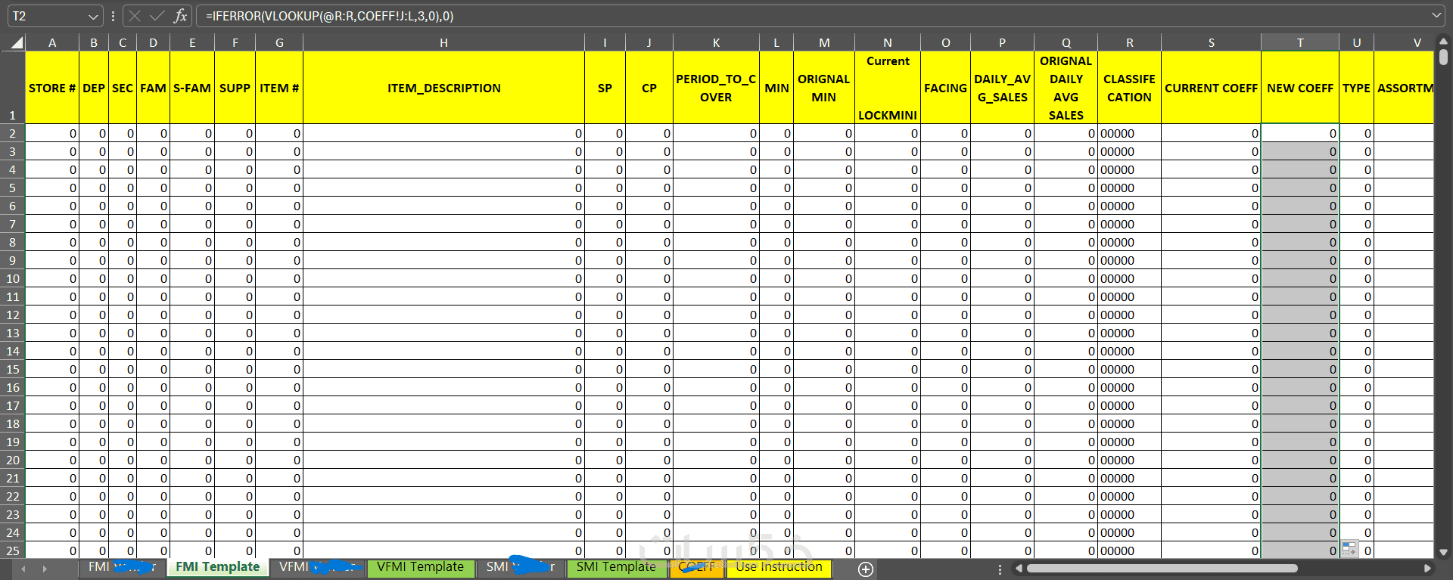1453x580 pixels.
Task: Select column R by its header
Action: 1129,43
